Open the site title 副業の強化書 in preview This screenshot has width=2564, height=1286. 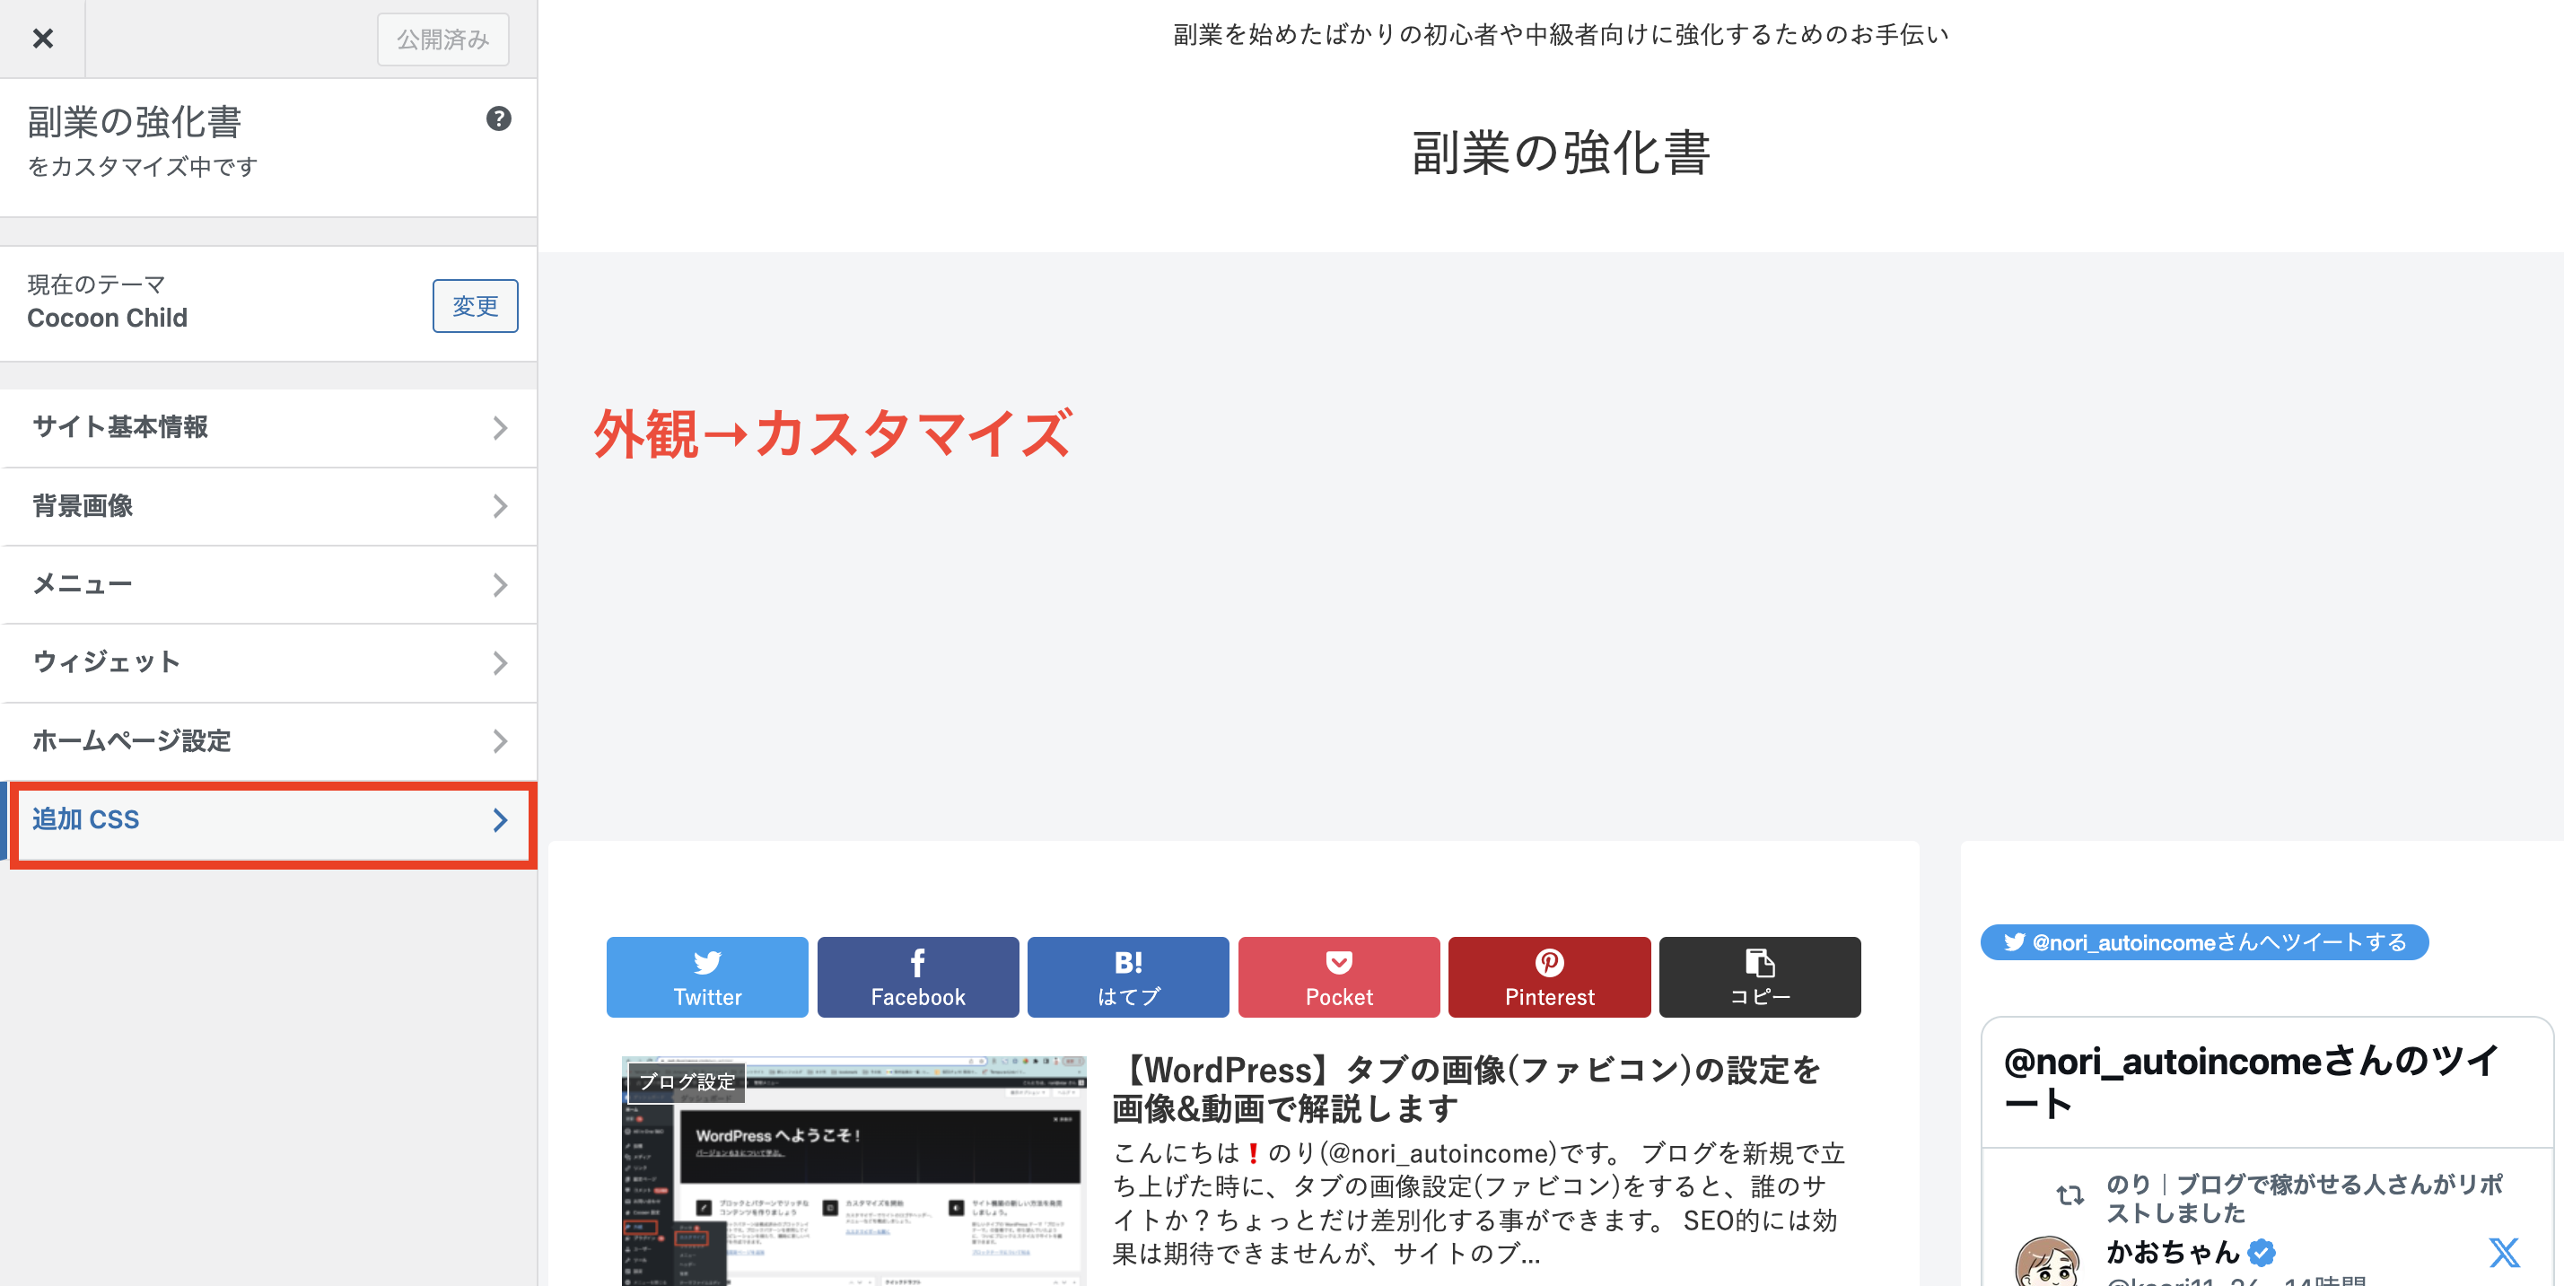[x=1561, y=153]
